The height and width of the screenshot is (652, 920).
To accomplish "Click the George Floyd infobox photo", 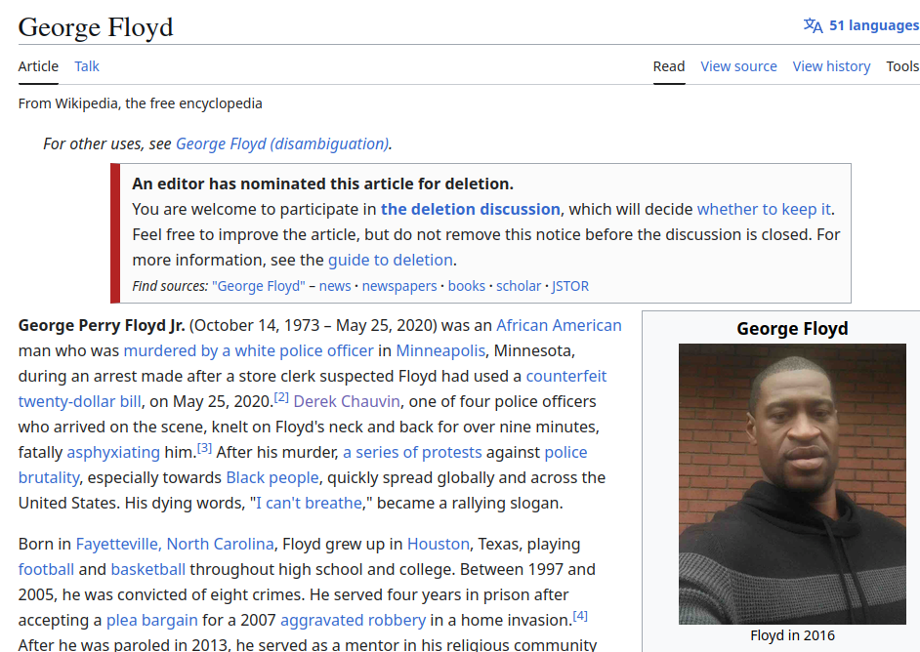I will click(x=792, y=484).
